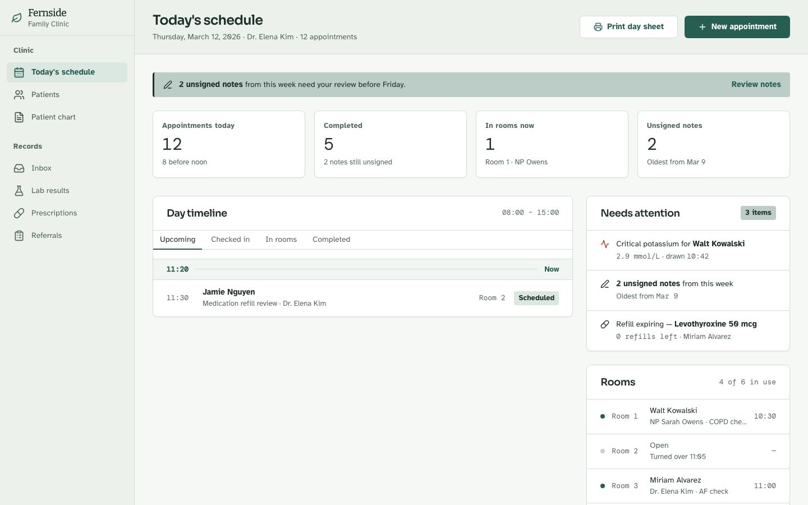This screenshot has height=505, width=808.
Task: Go to Prescriptions in the sidebar
Action: point(67,213)
